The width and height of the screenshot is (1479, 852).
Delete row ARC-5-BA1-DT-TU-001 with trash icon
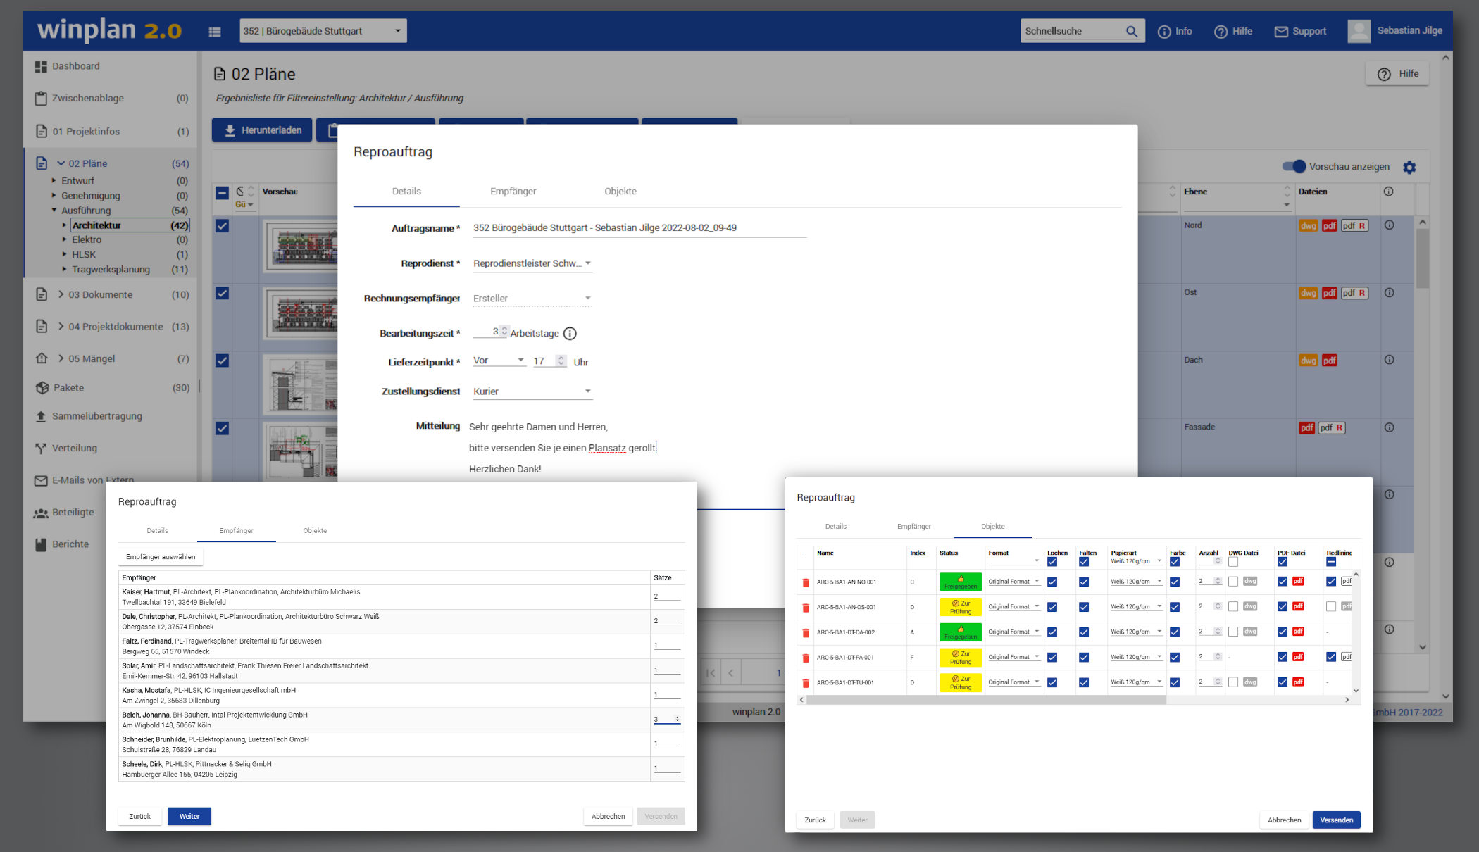click(806, 683)
